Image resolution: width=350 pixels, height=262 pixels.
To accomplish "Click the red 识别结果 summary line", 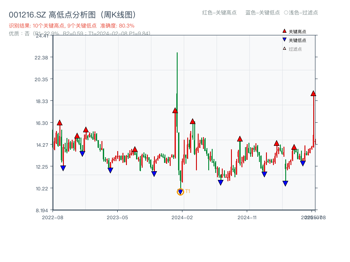I will (x=71, y=26).
